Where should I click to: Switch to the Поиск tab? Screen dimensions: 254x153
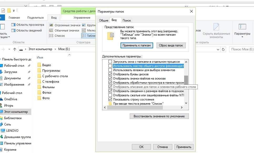click(127, 20)
